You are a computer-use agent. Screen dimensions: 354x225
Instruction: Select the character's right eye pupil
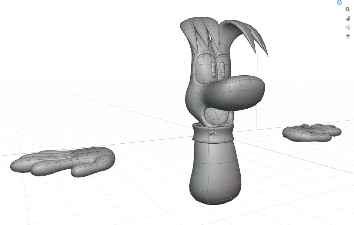(222, 70)
